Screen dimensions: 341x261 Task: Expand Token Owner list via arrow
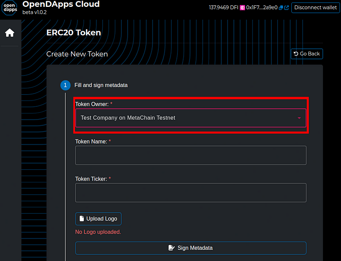[x=299, y=118]
